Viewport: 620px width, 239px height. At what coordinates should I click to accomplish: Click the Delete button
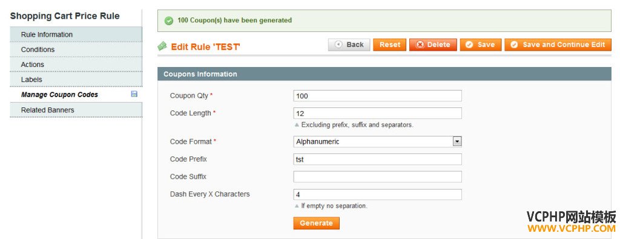click(433, 45)
